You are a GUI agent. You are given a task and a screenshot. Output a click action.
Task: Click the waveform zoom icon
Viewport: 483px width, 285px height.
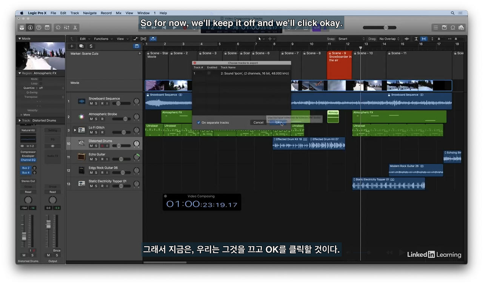407,38
